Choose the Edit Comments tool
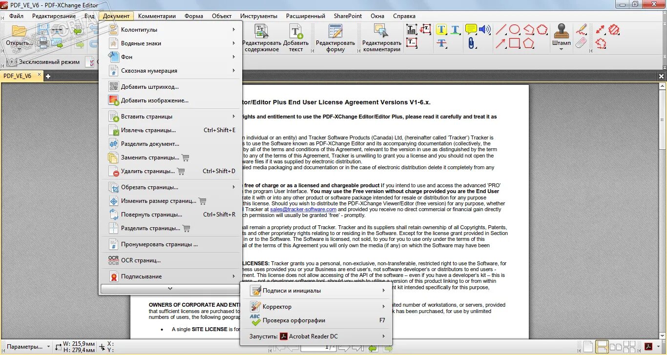Screen dimensions: 667x355 click(381, 38)
